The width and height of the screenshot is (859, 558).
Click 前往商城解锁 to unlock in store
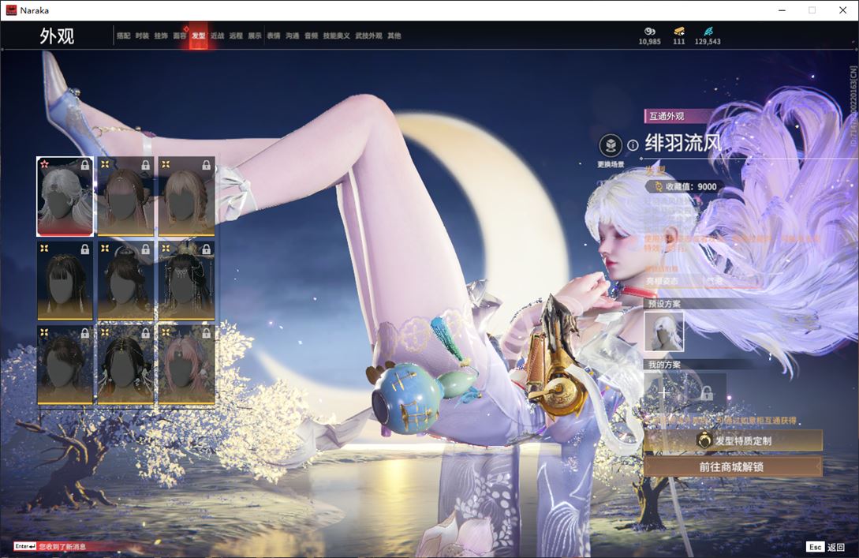[x=733, y=466]
